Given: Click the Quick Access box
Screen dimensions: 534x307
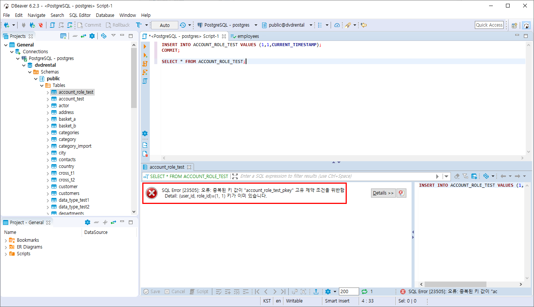Looking at the screenshot, I should click(x=489, y=25).
